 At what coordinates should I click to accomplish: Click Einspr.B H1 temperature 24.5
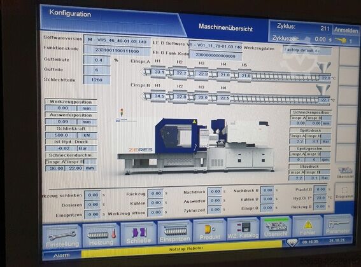pos(159,96)
